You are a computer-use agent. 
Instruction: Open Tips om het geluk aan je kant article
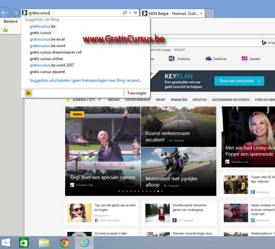click(x=102, y=213)
